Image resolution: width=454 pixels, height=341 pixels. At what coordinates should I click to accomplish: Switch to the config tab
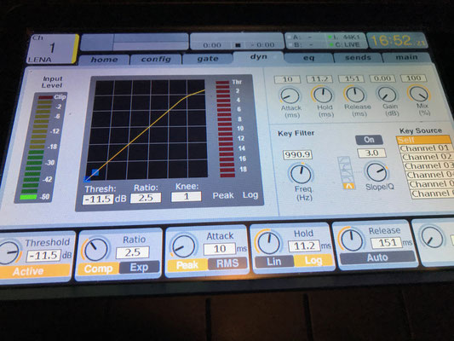(156, 59)
